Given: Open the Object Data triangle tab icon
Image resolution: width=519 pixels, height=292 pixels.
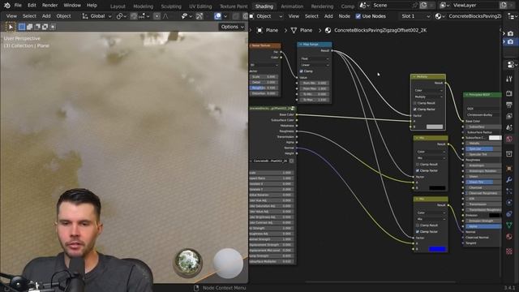Looking at the screenshot, I should point(509,225).
